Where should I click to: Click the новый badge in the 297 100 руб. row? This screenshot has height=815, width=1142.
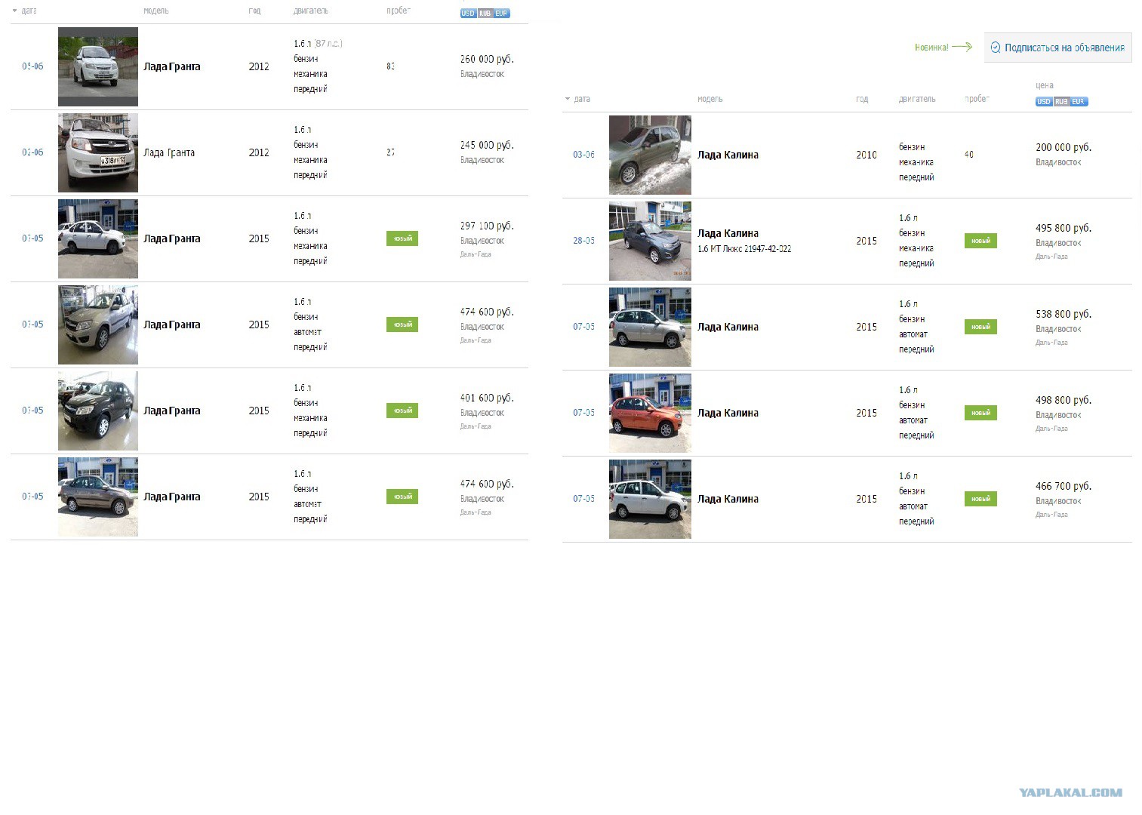coord(402,238)
